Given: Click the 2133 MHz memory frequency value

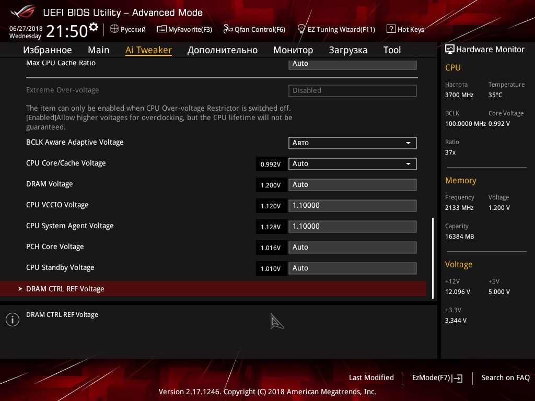Looking at the screenshot, I should click(459, 208).
